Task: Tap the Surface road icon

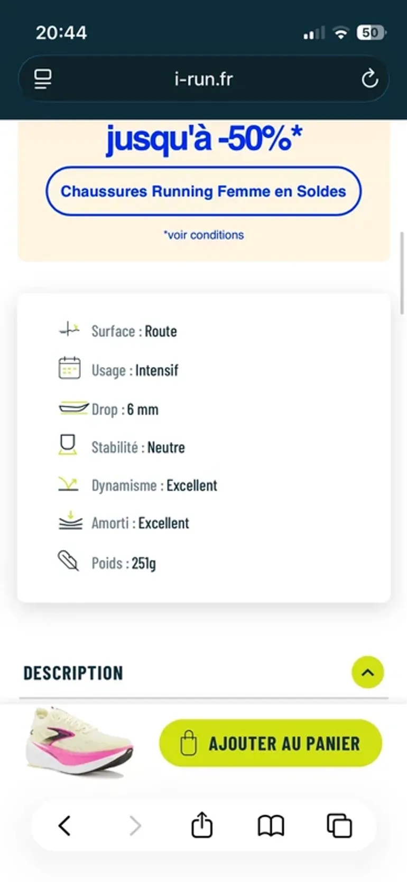Action: point(69,329)
